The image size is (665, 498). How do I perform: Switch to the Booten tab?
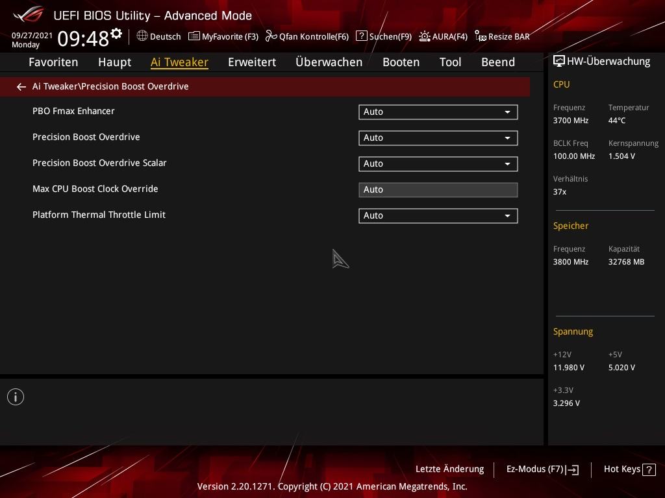(401, 62)
